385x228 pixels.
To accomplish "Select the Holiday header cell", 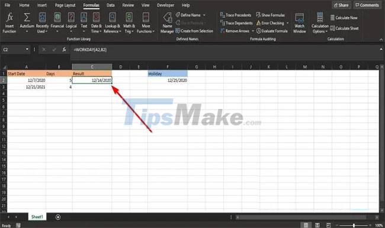I will click(168, 73).
